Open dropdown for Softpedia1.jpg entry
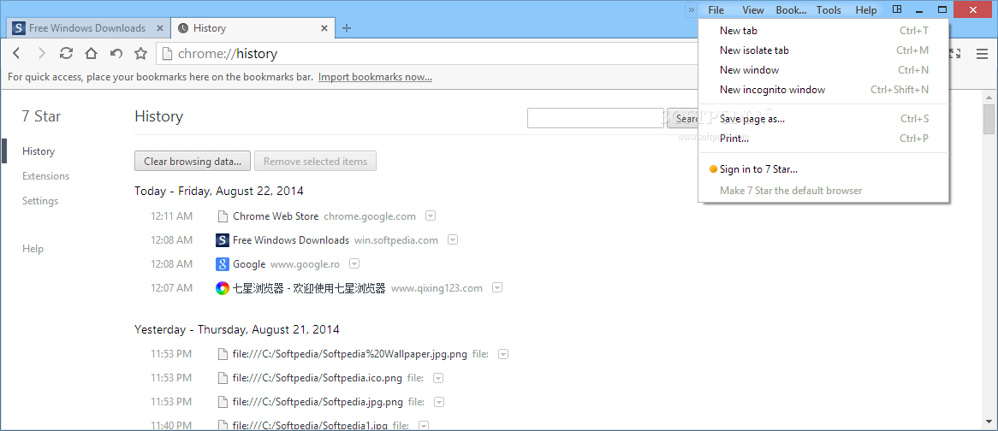998x431 pixels. pos(424,425)
